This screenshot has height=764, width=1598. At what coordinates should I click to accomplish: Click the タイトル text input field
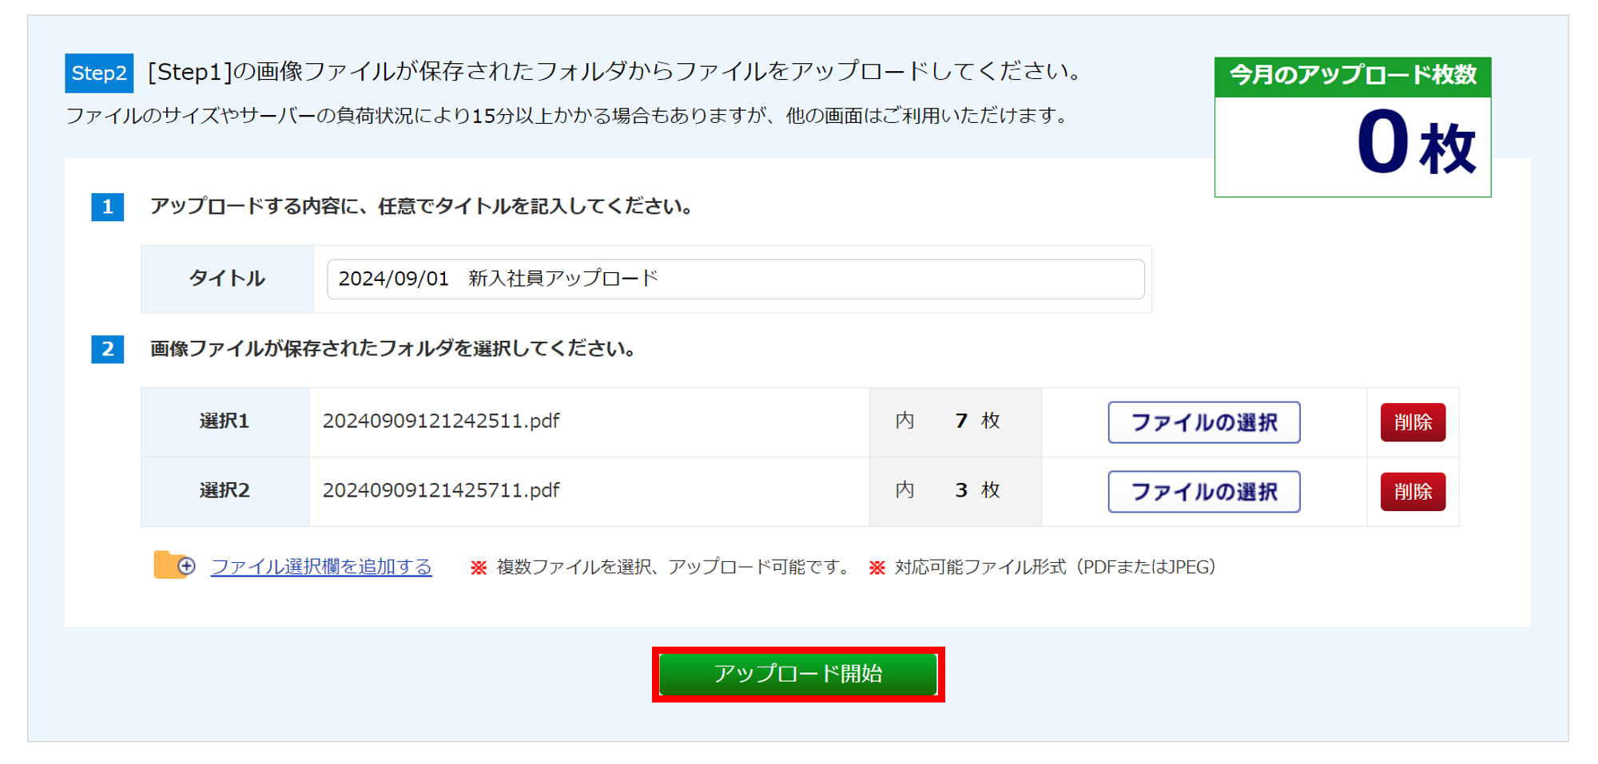click(735, 279)
